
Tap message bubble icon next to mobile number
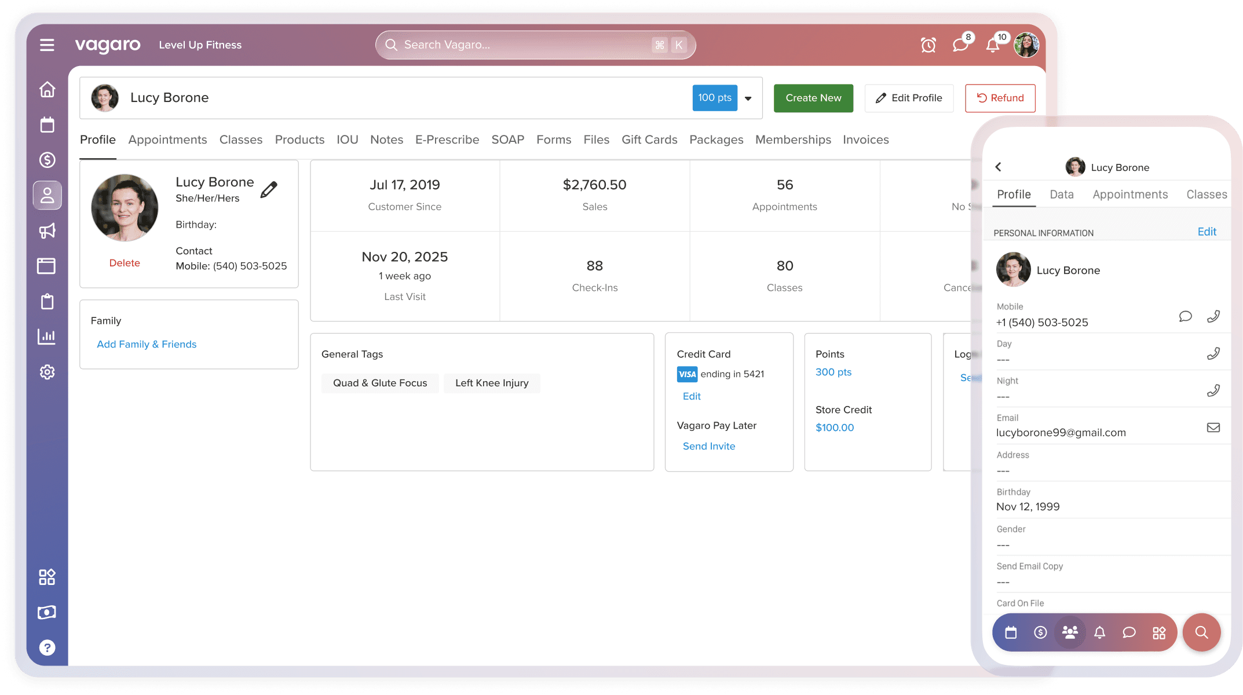point(1185,316)
